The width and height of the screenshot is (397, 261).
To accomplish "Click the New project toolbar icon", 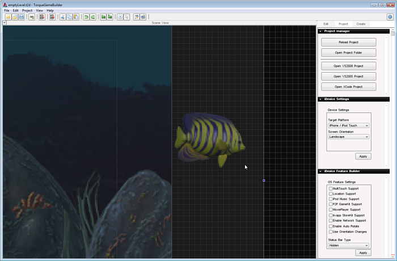I will 8,17.
